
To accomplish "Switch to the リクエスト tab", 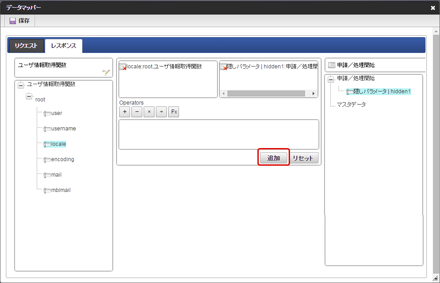I will pyautogui.click(x=26, y=46).
